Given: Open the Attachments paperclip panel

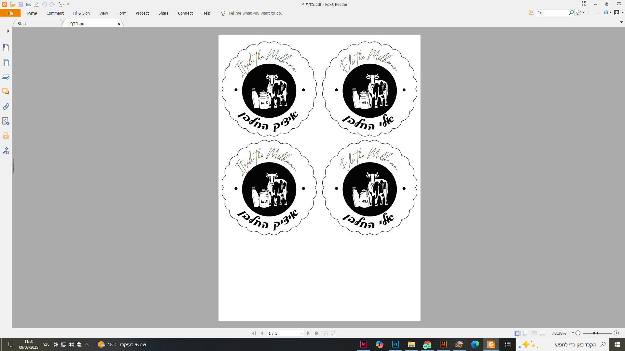Looking at the screenshot, I should click(6, 106).
